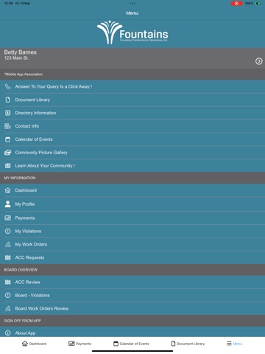This screenshot has width=265, height=354.
Task: Select the Menu tab in bottom bar
Action: tap(234, 344)
